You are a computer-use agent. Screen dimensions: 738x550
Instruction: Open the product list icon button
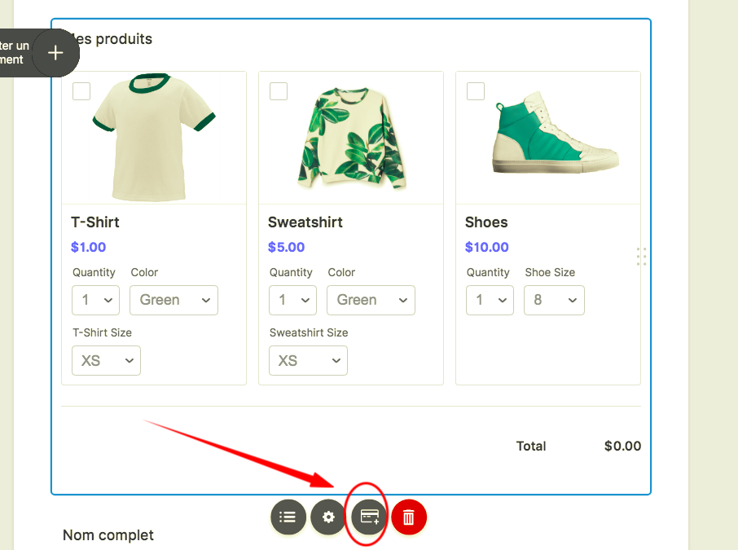(288, 517)
